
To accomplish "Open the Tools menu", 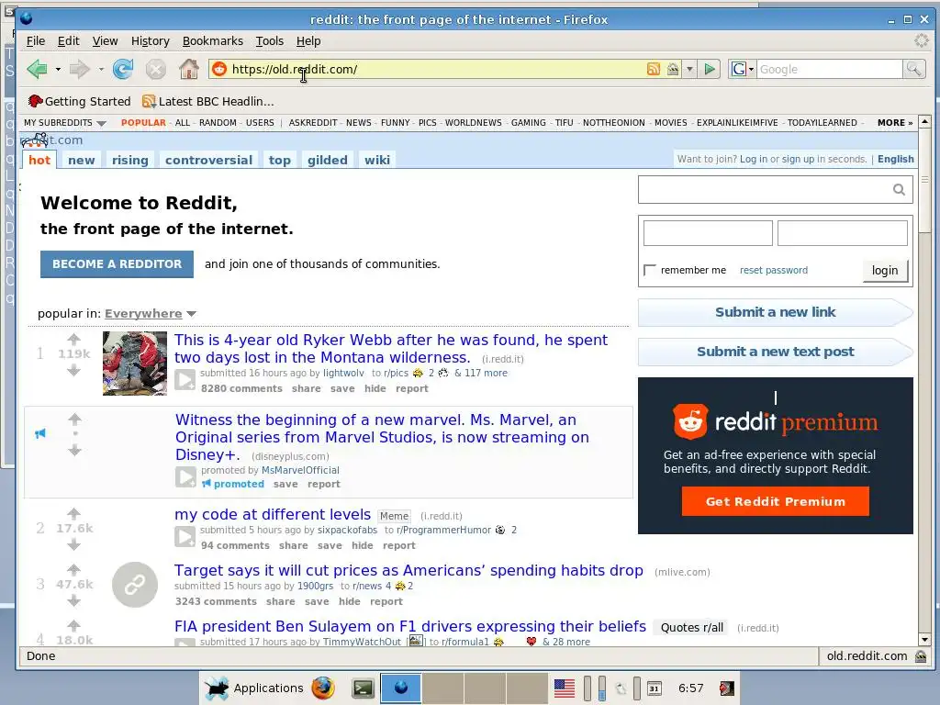I will [x=270, y=40].
